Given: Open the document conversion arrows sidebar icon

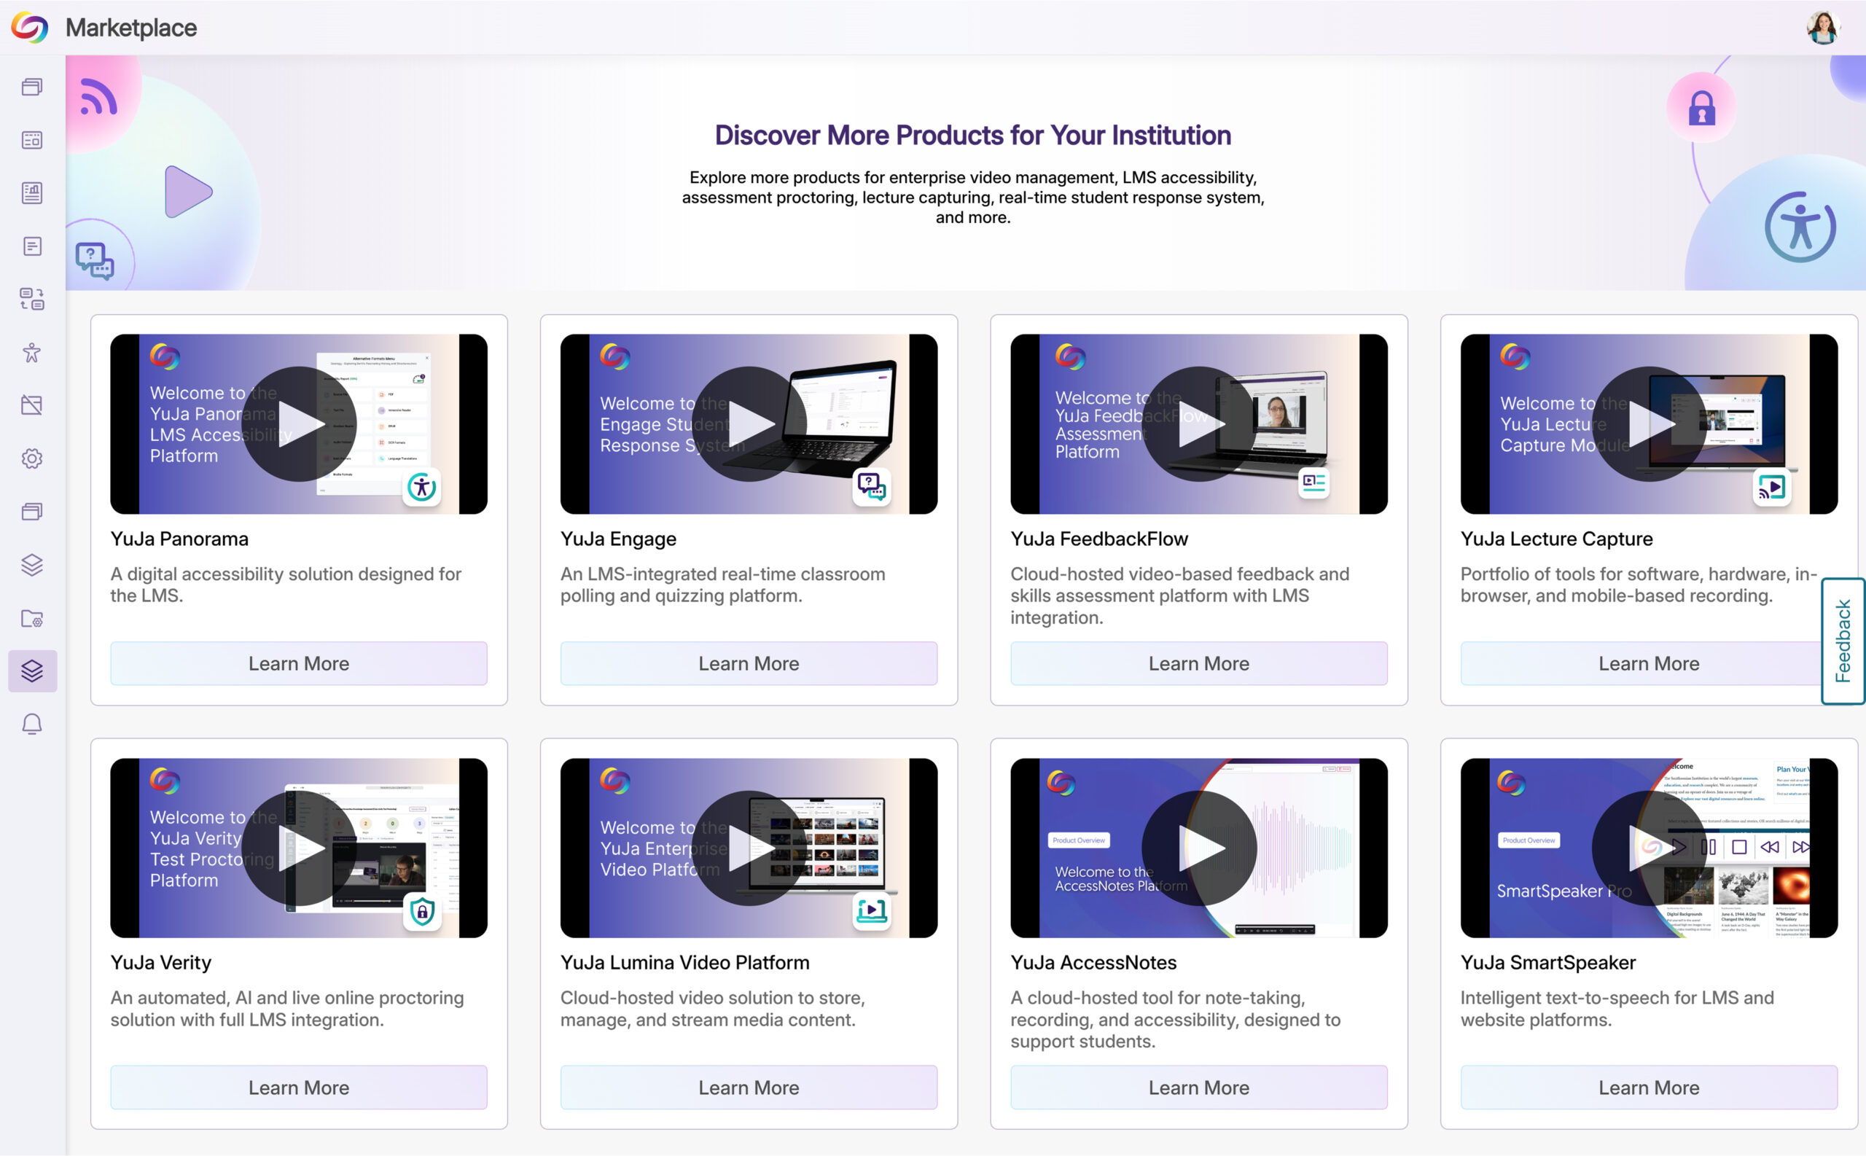Looking at the screenshot, I should (x=32, y=299).
